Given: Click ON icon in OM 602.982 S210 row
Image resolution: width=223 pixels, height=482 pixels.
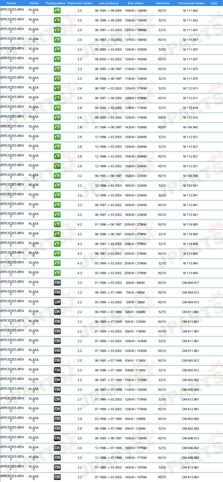Looking at the screenshot, I should tap(57, 429).
